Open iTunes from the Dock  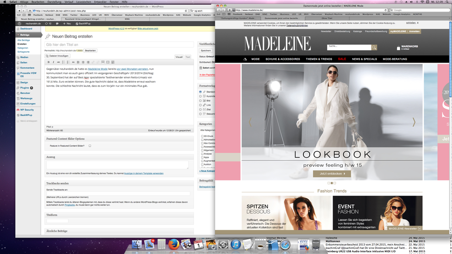236,244
